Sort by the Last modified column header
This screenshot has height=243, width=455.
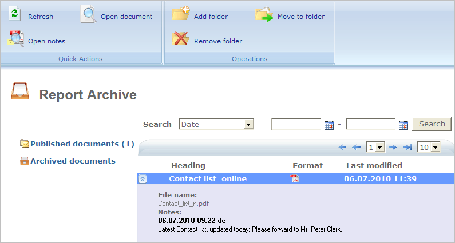(374, 166)
